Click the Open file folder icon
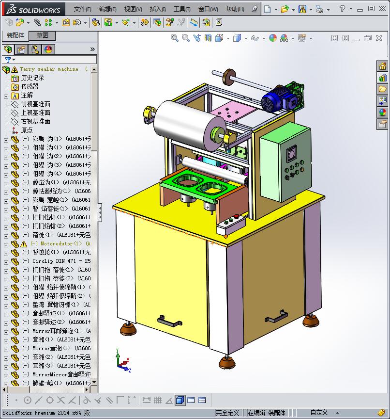This screenshot has width=390, height=419. [x=285, y=9]
